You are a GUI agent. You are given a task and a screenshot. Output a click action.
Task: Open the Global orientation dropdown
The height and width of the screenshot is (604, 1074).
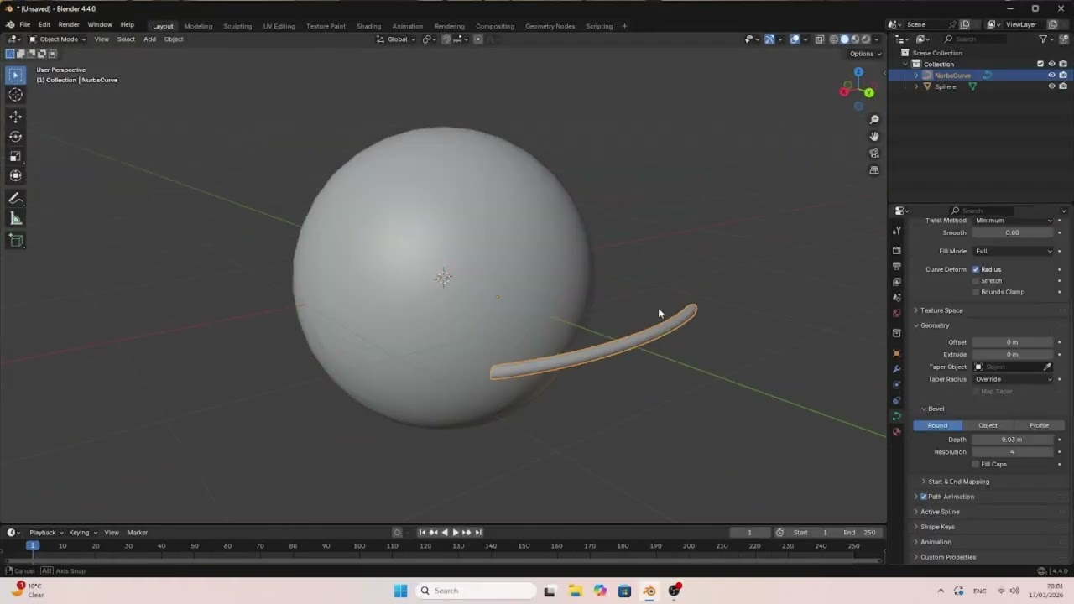point(396,39)
